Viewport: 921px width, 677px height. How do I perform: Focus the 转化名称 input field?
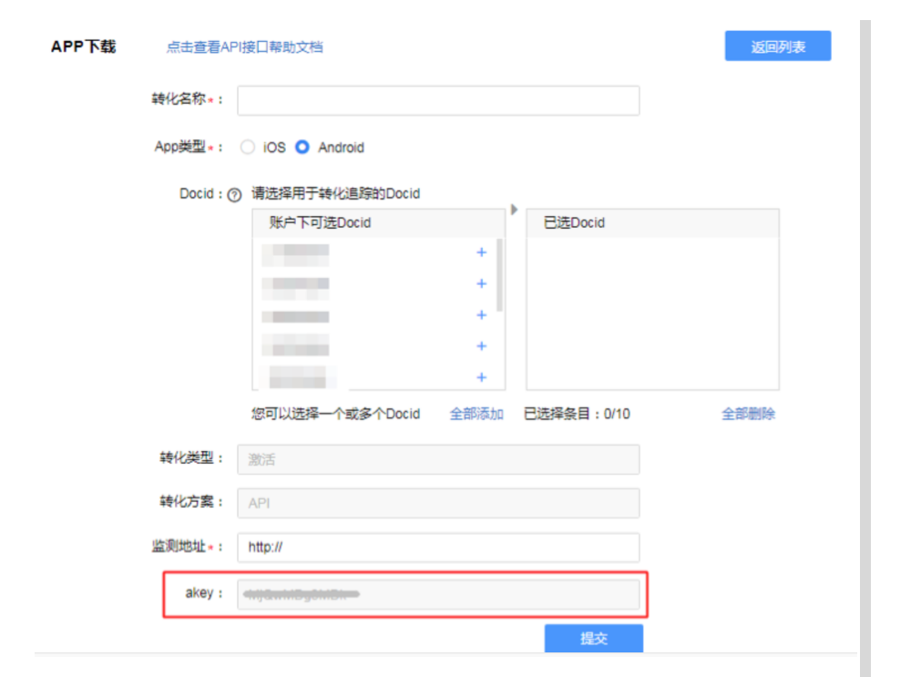click(x=437, y=100)
